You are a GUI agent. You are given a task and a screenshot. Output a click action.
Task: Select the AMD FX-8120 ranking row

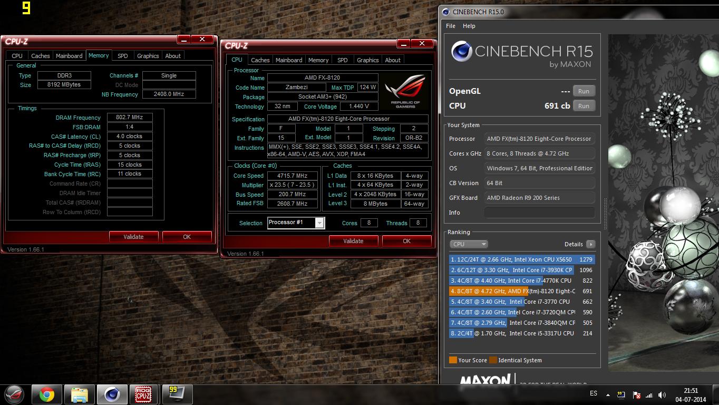pyautogui.click(x=522, y=291)
